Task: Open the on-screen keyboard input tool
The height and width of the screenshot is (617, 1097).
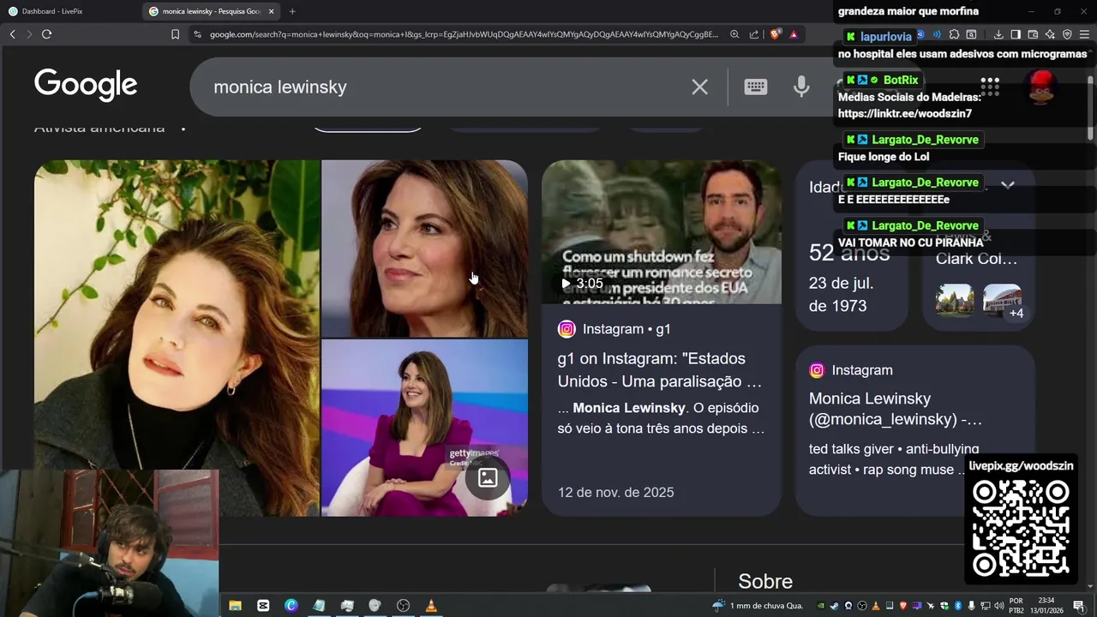Action: pyautogui.click(x=755, y=87)
